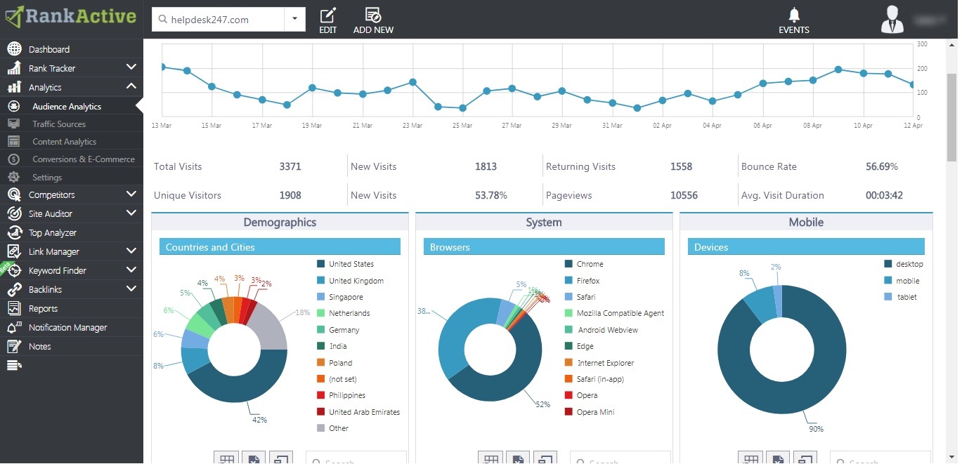The width and height of the screenshot is (962, 464).
Task: Open Conversions & E-Commerce submenu item
Action: click(x=84, y=159)
